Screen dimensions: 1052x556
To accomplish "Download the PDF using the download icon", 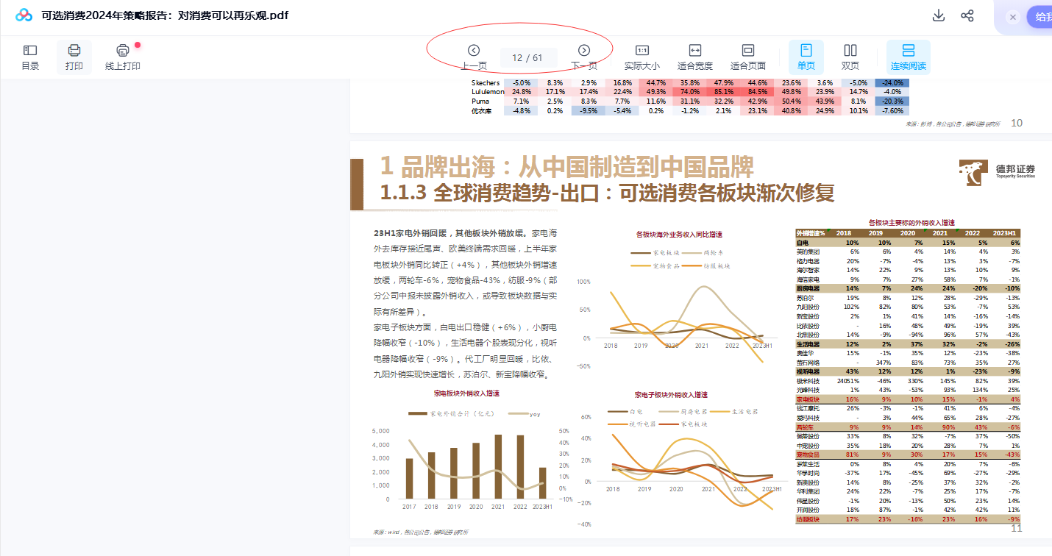I will [938, 16].
